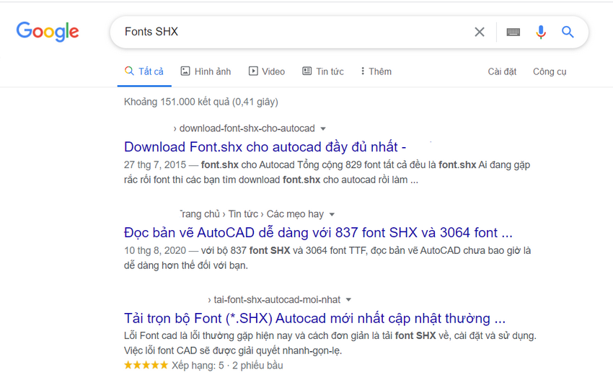Image resolution: width=613 pixels, height=375 pixels.
Task: Click the Khoảng 151.000 kết quả text
Action: (x=201, y=102)
